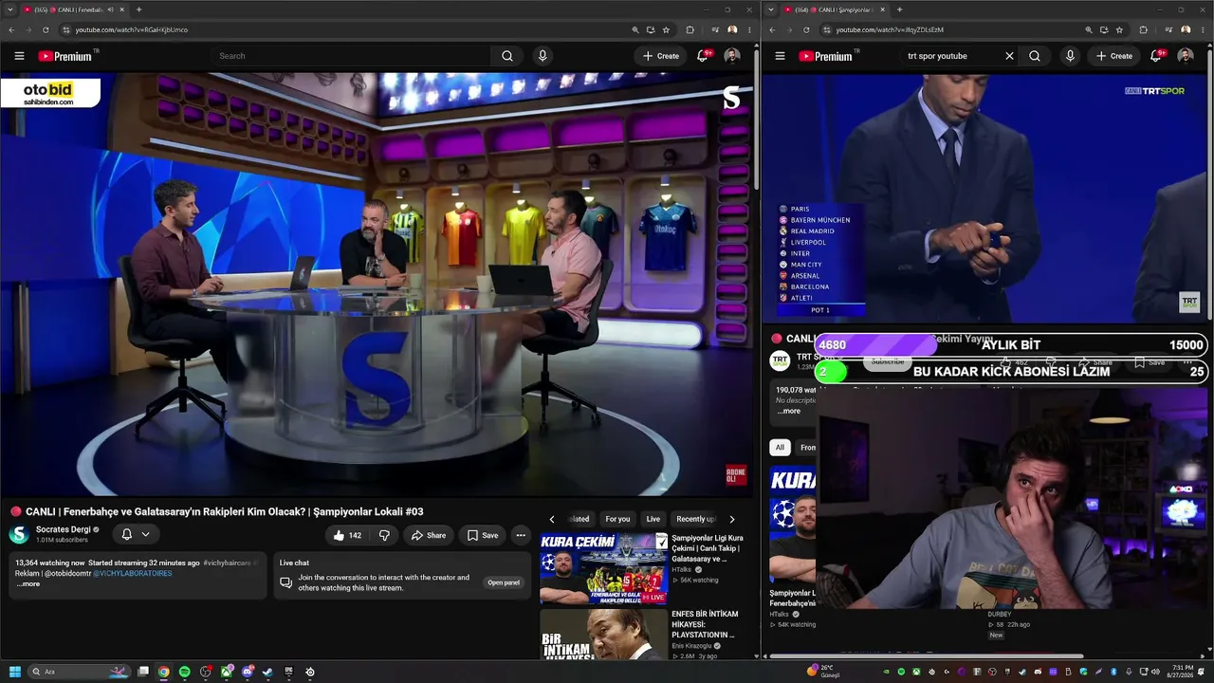The width and height of the screenshot is (1214, 683).
Task: Open the Windows Start menu
Action: click(15, 672)
